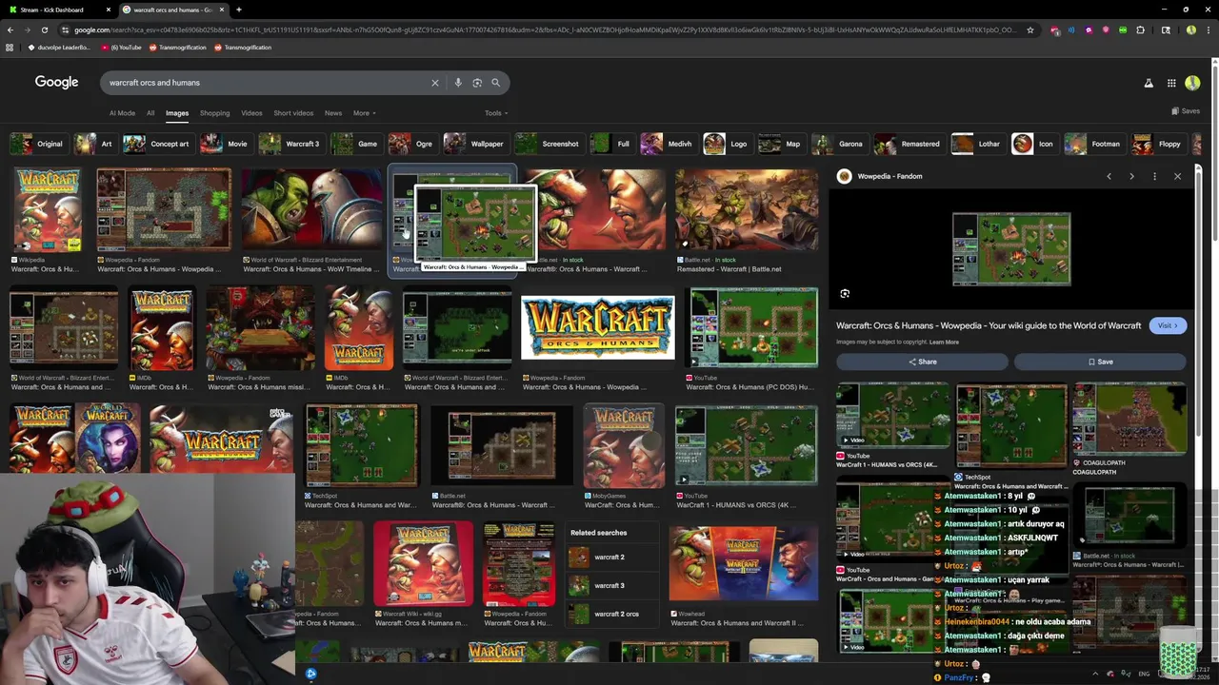Filter images by Remastered chip

(x=909, y=144)
